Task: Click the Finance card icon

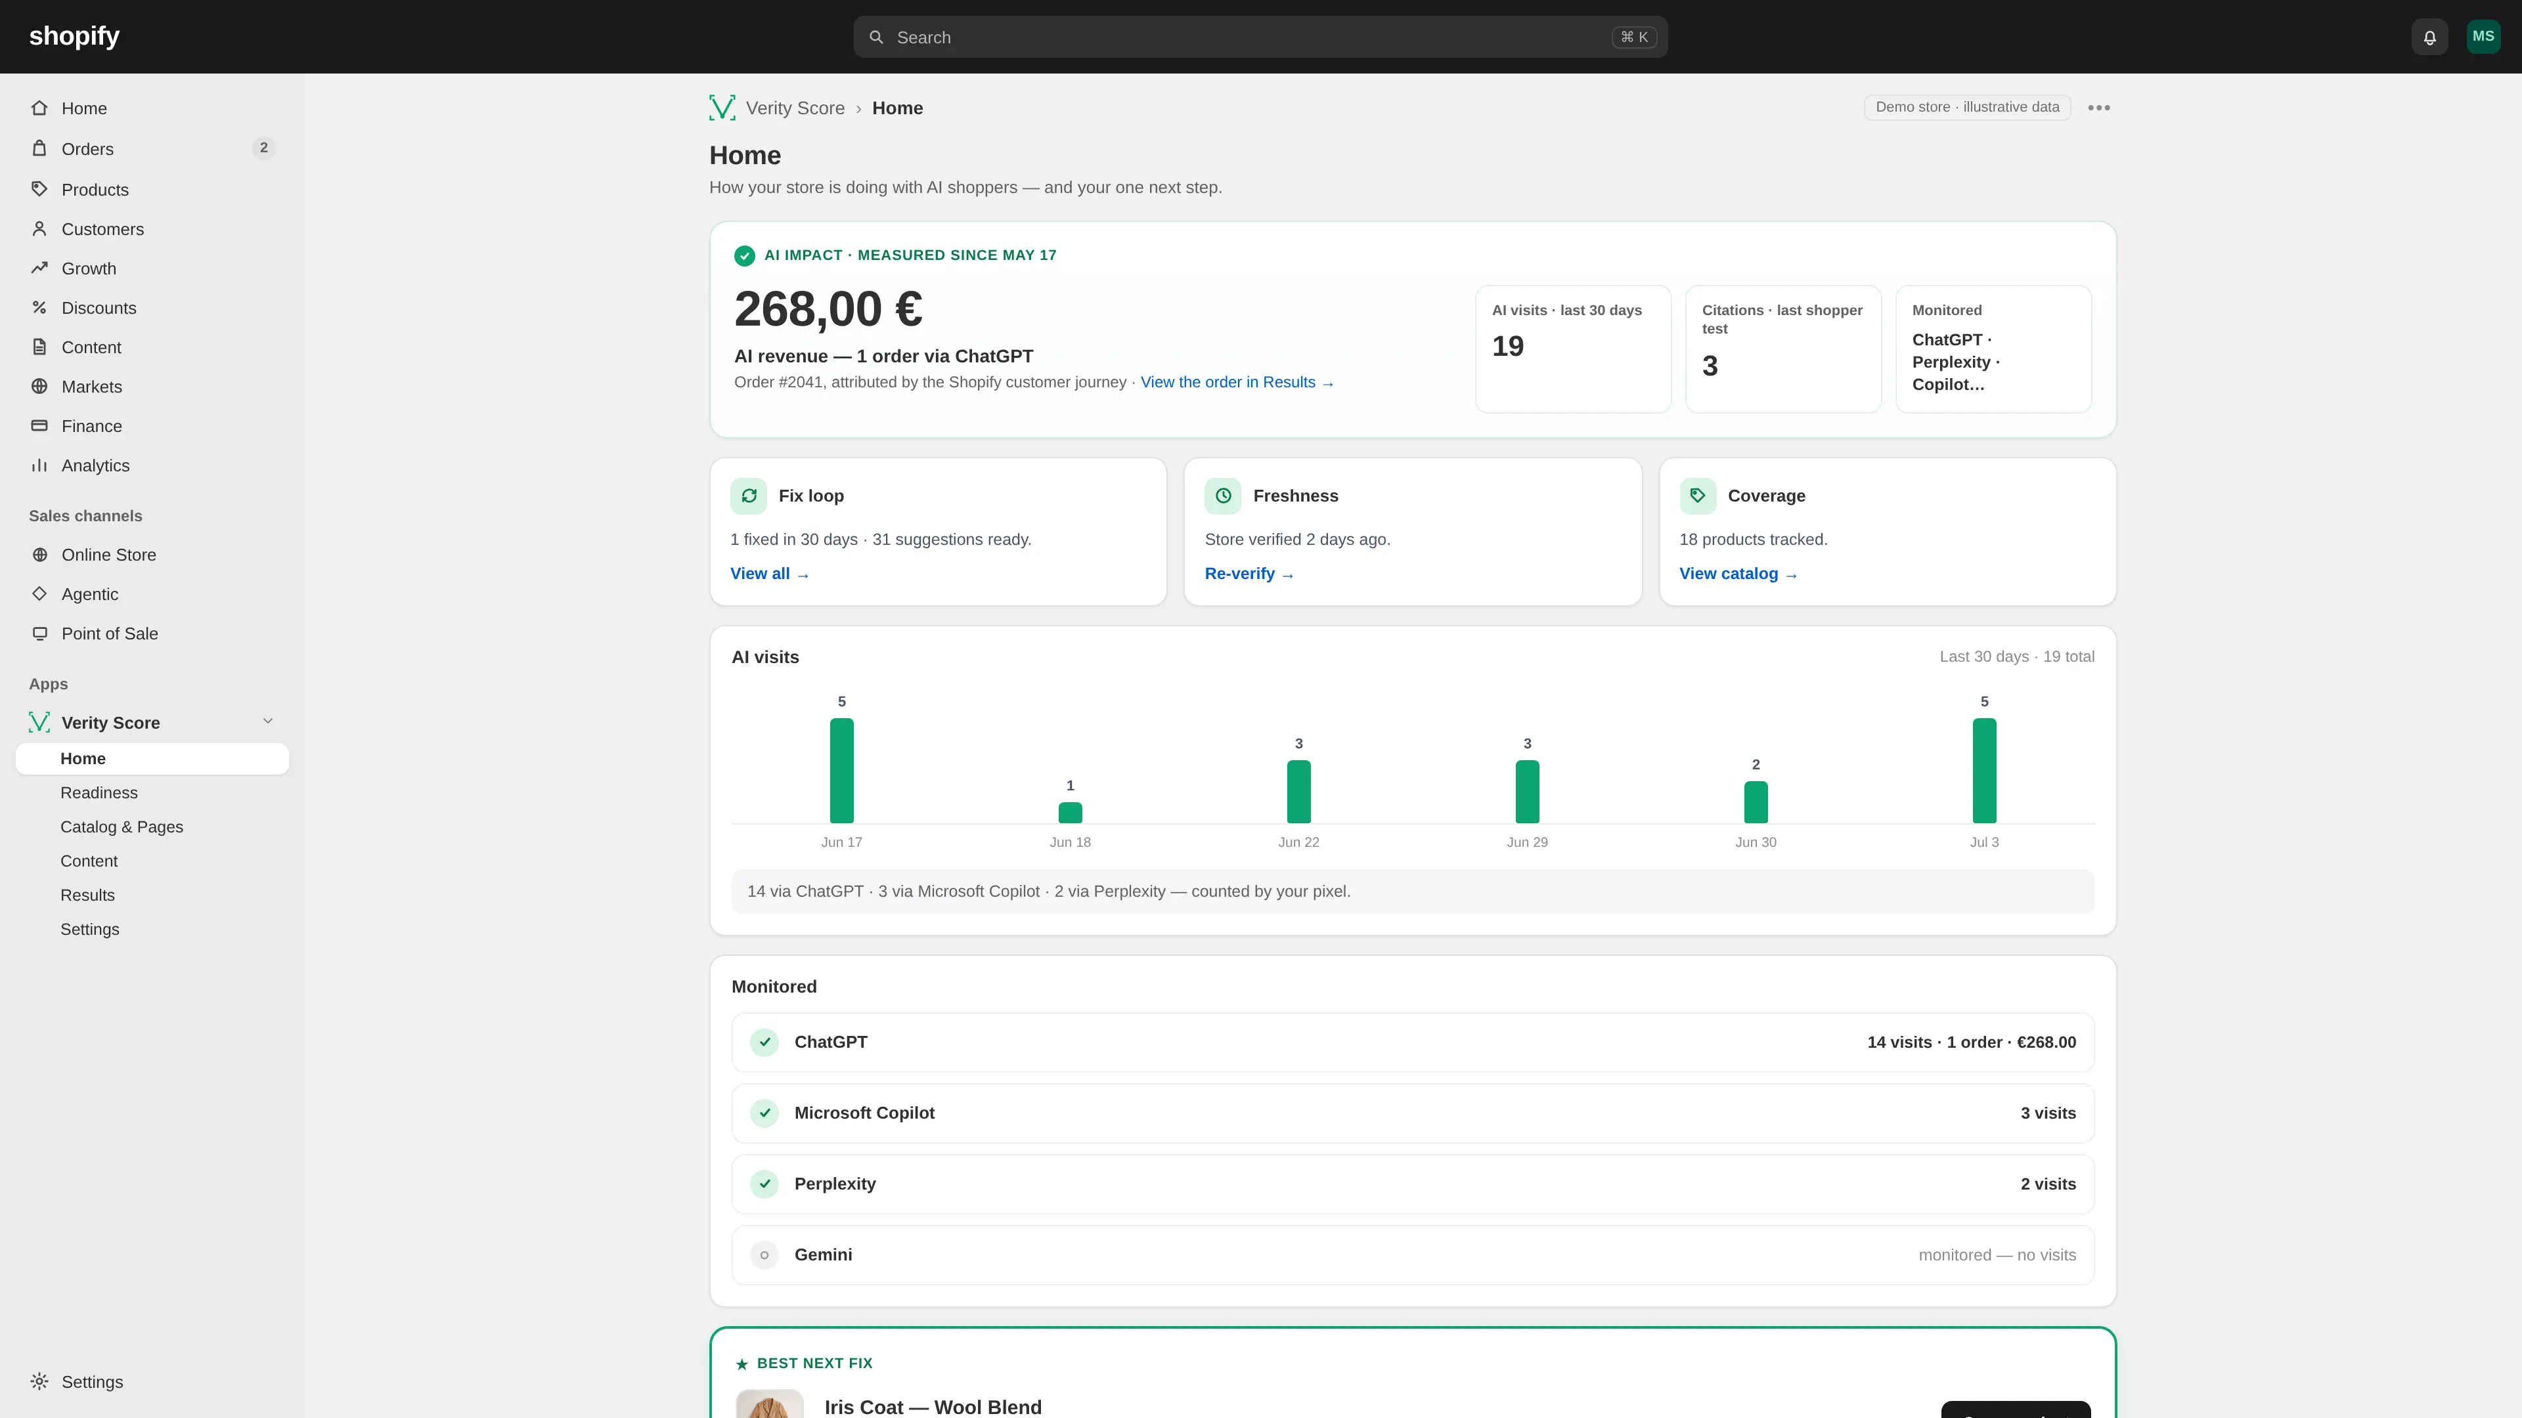Action: [39, 425]
